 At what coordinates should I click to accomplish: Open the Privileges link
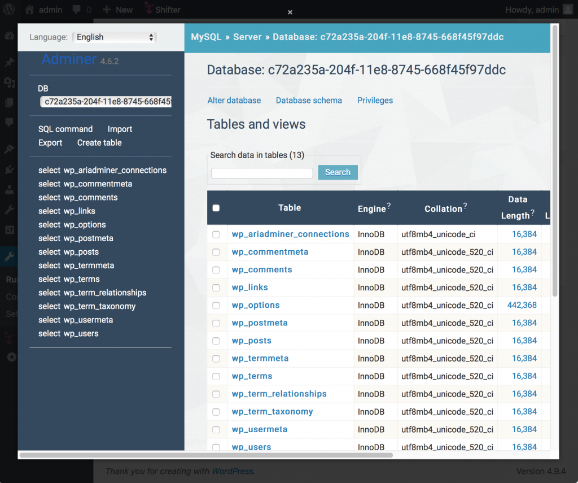coord(375,101)
